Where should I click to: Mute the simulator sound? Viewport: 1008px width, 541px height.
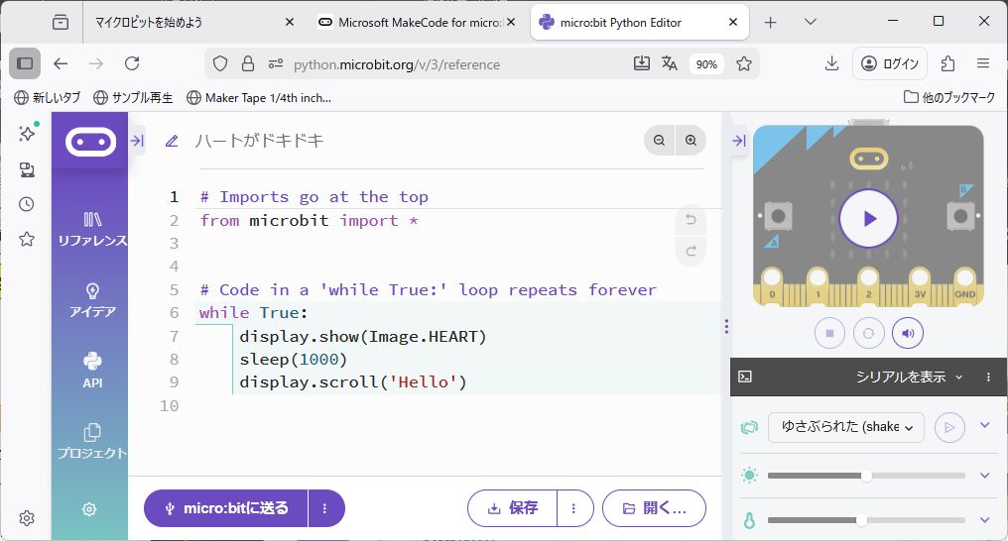[907, 333]
